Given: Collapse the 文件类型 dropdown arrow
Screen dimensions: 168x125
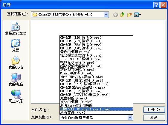Looking at the screenshot, I should (130, 118).
